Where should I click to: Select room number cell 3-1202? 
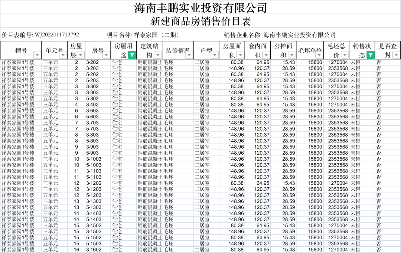[98, 183]
